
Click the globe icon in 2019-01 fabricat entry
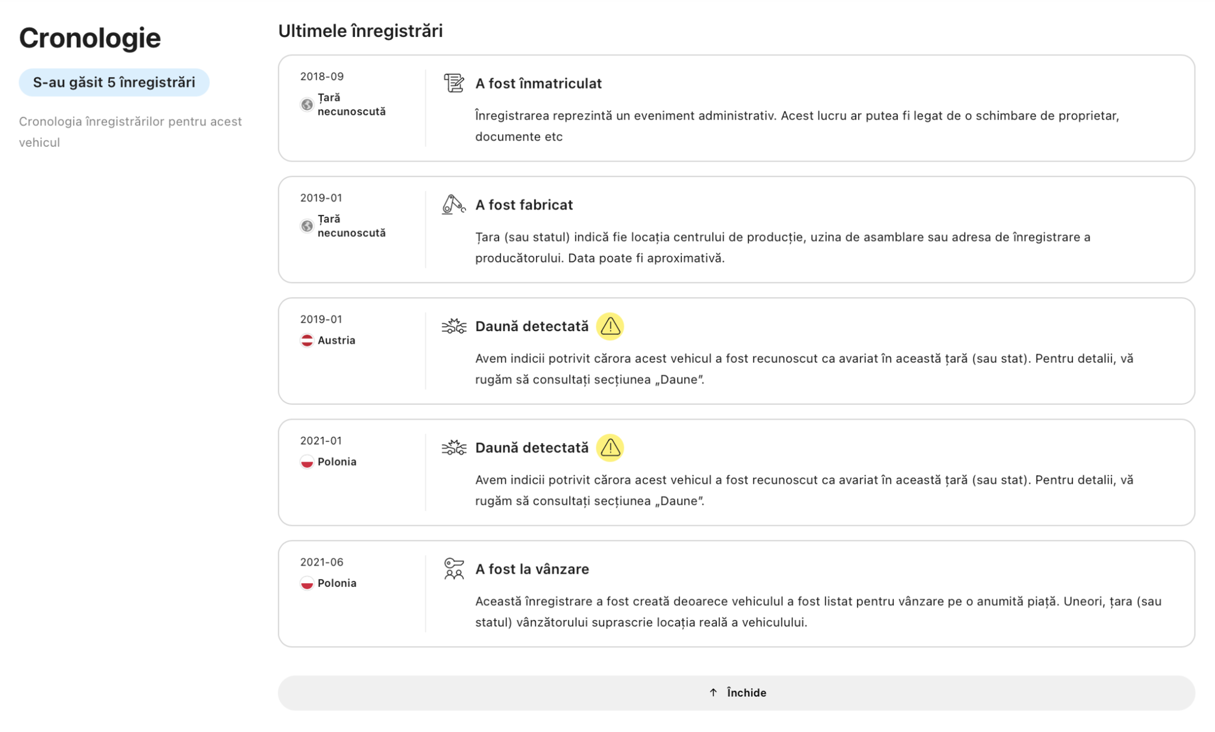pos(307,226)
